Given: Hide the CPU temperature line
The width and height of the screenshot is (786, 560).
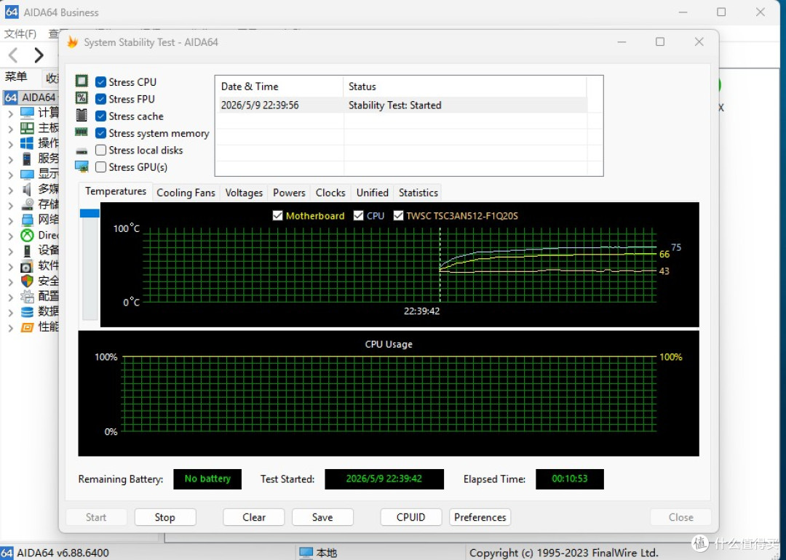Looking at the screenshot, I should (358, 215).
